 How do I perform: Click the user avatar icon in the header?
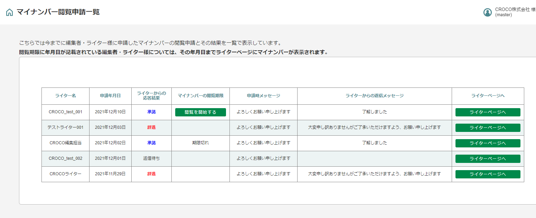[487, 12]
